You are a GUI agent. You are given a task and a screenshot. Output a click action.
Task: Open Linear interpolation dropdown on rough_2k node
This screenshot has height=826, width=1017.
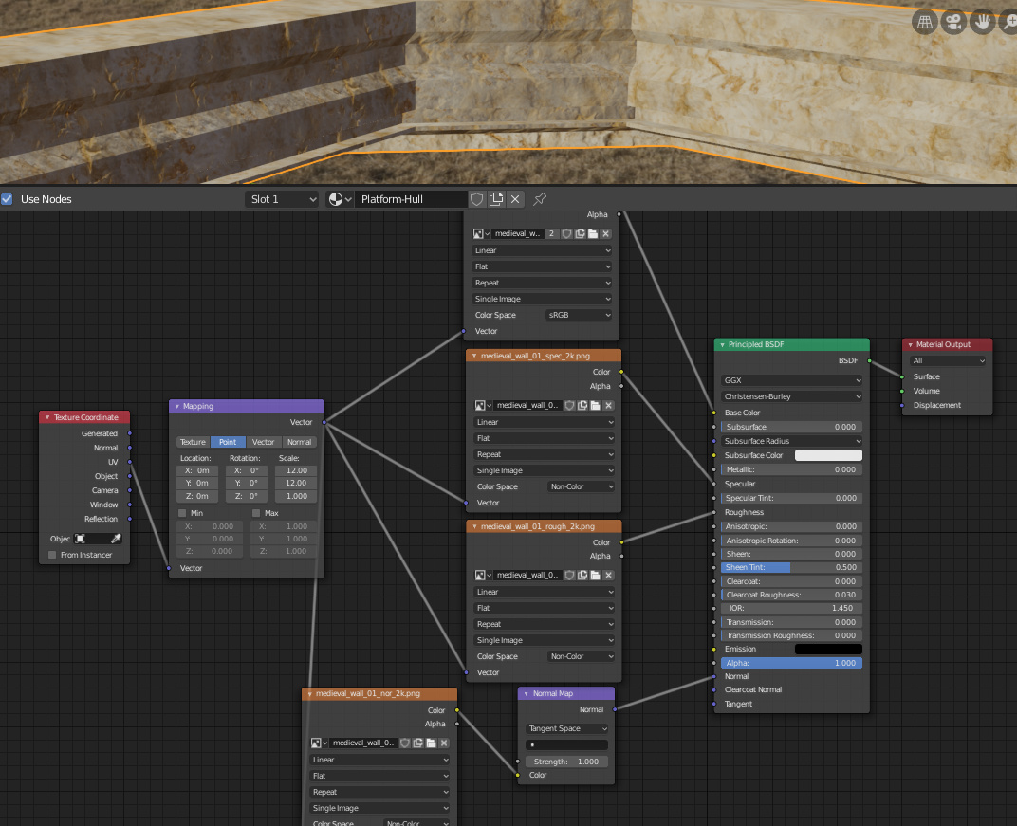coord(544,592)
